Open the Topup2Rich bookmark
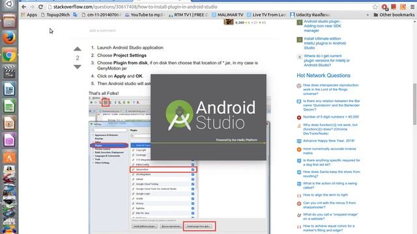This screenshot has width=417, height=234. coord(55,15)
